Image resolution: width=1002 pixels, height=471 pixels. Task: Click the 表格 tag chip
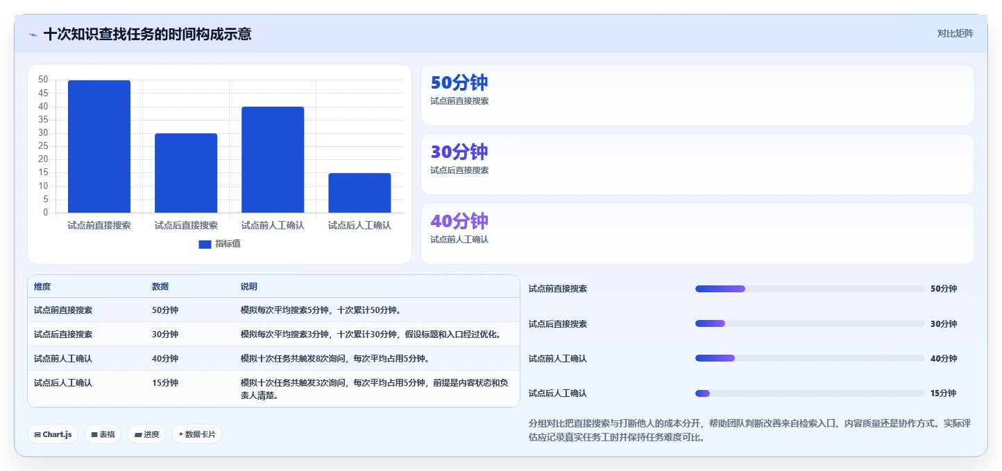pyautogui.click(x=103, y=434)
